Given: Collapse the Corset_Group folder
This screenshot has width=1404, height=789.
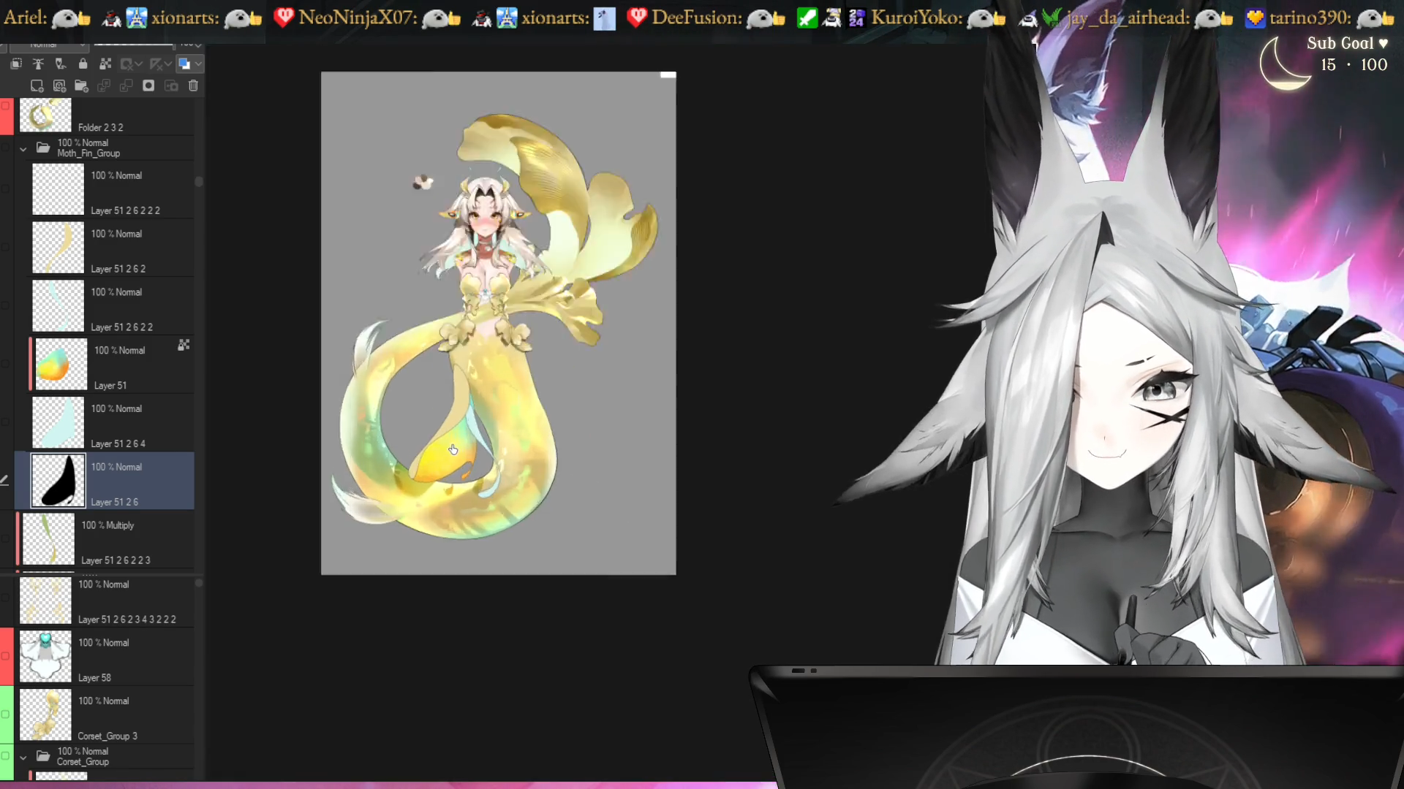Looking at the screenshot, I should point(23,757).
